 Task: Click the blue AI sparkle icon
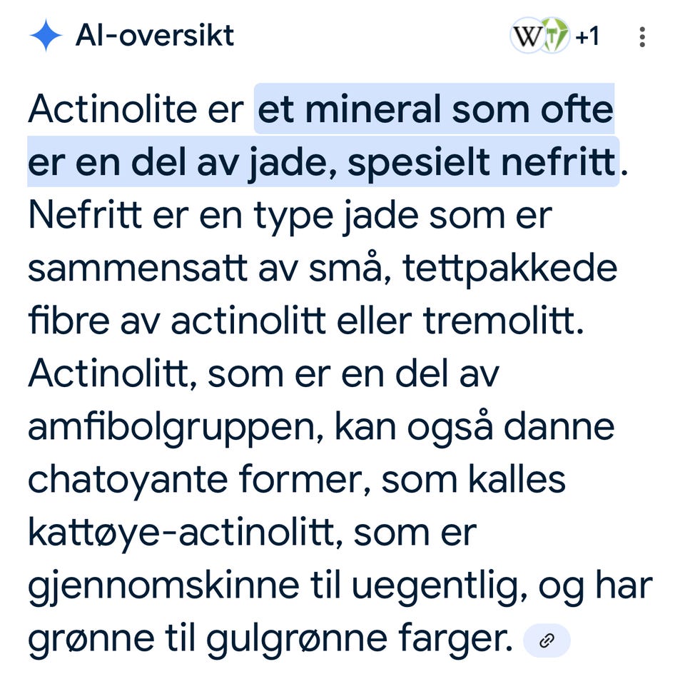pyautogui.click(x=46, y=36)
